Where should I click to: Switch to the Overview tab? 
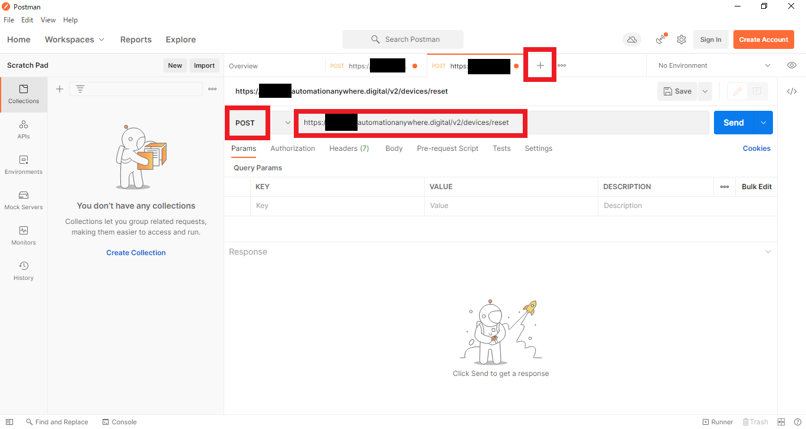click(x=244, y=66)
